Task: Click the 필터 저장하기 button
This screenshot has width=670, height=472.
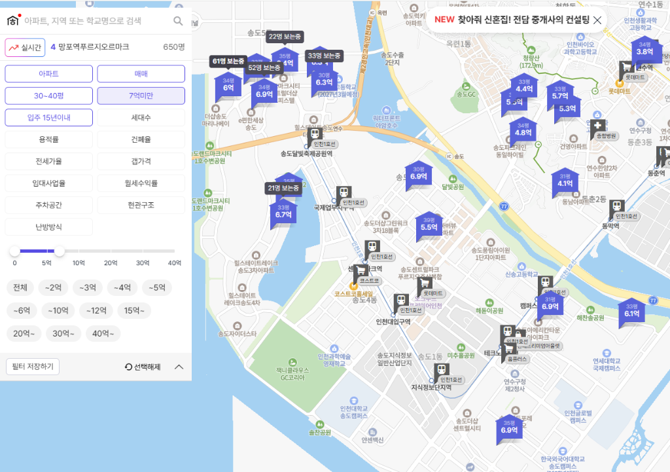Action: [33, 367]
